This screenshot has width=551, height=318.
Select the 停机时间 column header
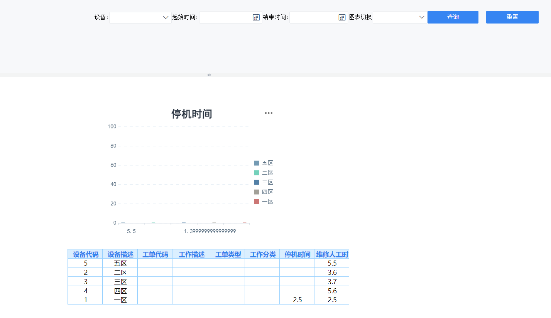[x=297, y=254]
